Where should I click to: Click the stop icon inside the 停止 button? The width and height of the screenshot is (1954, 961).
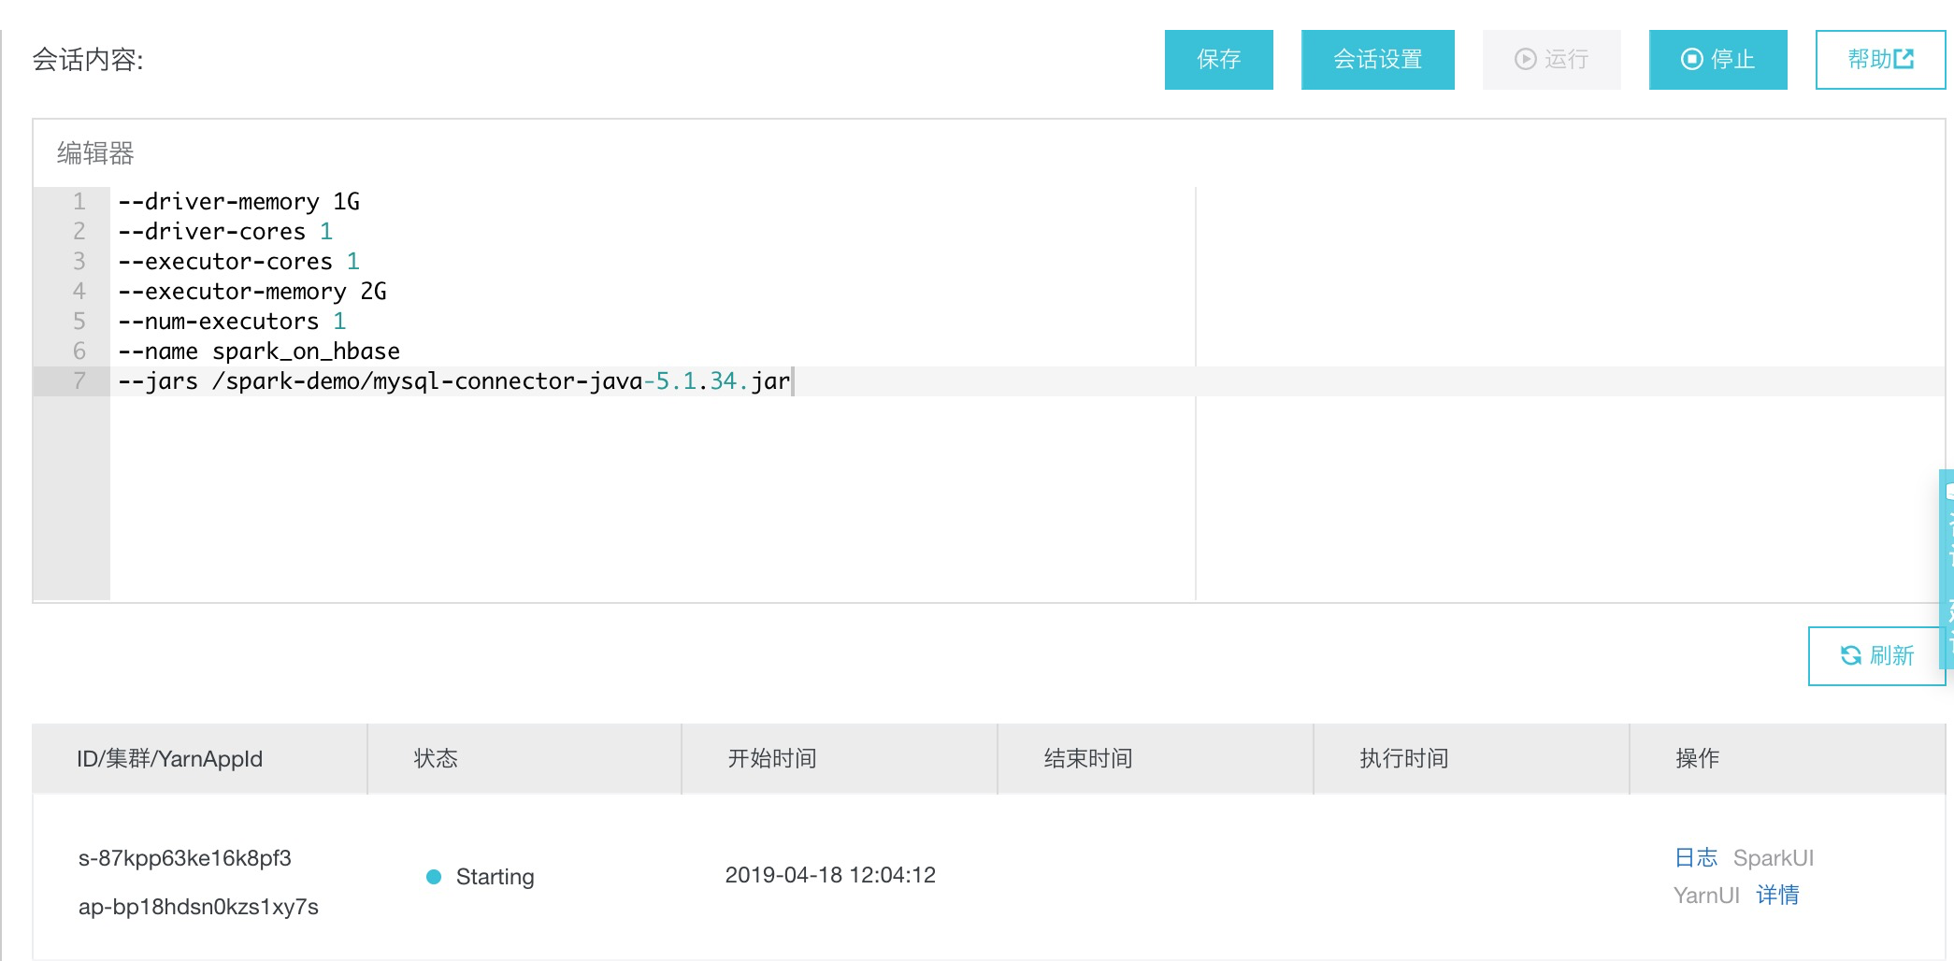pos(1690,59)
